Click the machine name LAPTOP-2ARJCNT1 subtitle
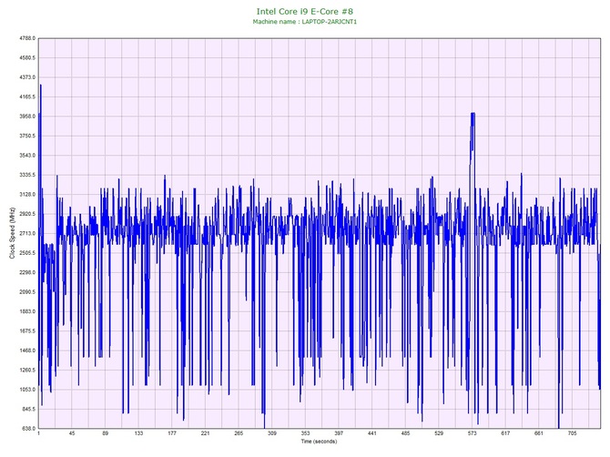The image size is (610, 457). coord(305,22)
